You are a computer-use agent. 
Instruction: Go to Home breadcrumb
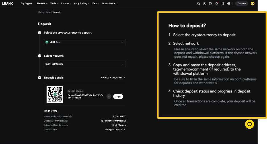(x=41, y=12)
